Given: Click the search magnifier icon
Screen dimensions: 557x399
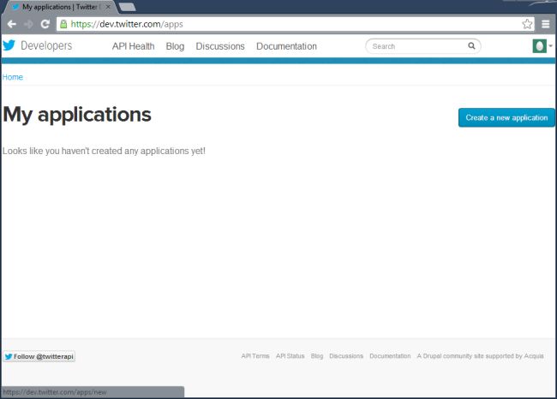Looking at the screenshot, I should pyautogui.click(x=471, y=45).
